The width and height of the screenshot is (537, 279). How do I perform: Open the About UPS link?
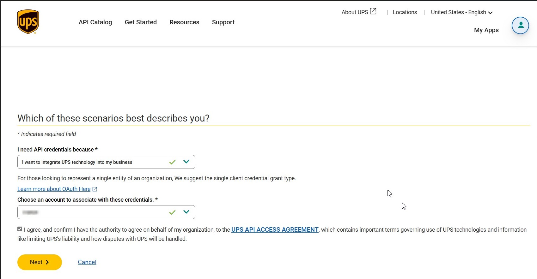click(355, 12)
